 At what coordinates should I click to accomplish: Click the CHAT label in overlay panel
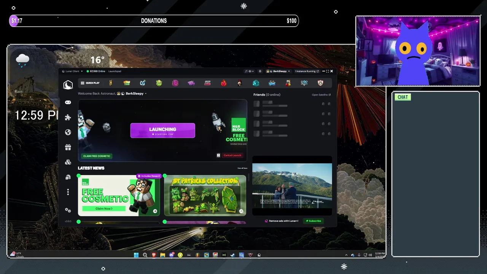point(403,97)
